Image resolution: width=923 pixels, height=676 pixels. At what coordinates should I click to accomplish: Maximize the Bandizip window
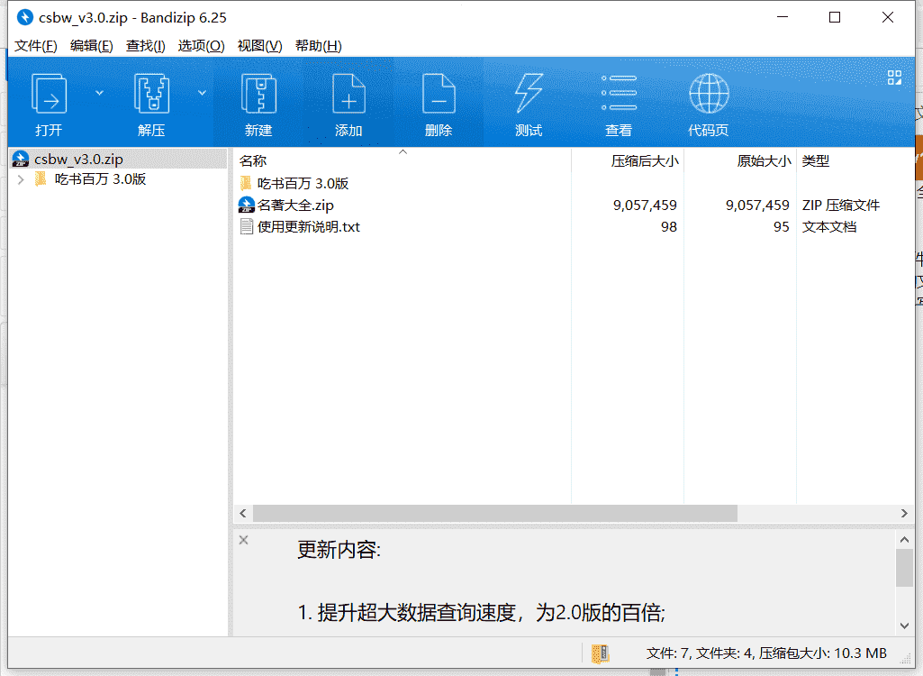point(835,17)
